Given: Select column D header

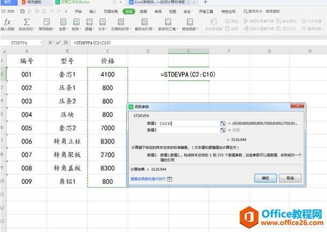Looking at the screenshot, I should [148, 51].
